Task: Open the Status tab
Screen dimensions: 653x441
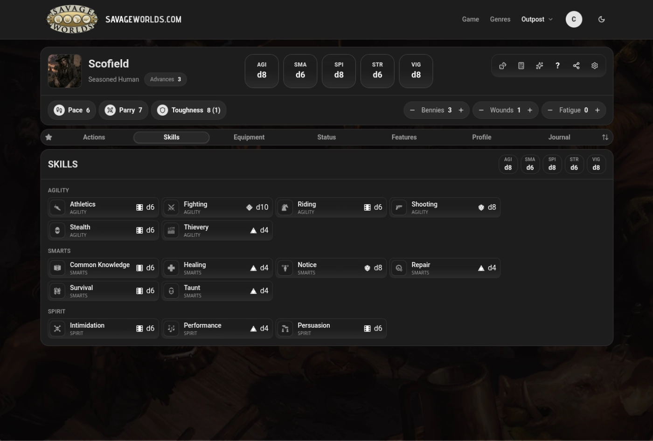Action: tap(326, 137)
